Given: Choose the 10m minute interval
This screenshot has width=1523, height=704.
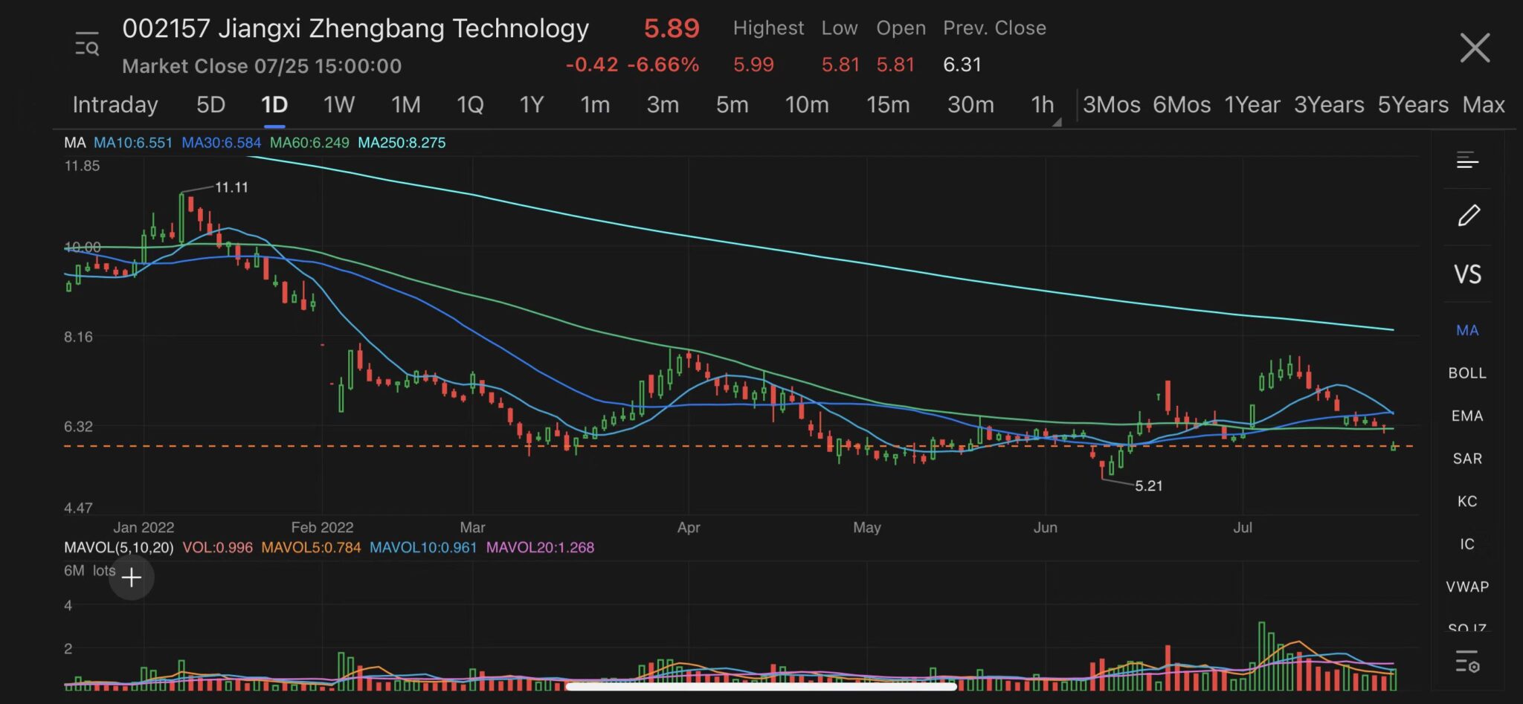Looking at the screenshot, I should tap(807, 105).
